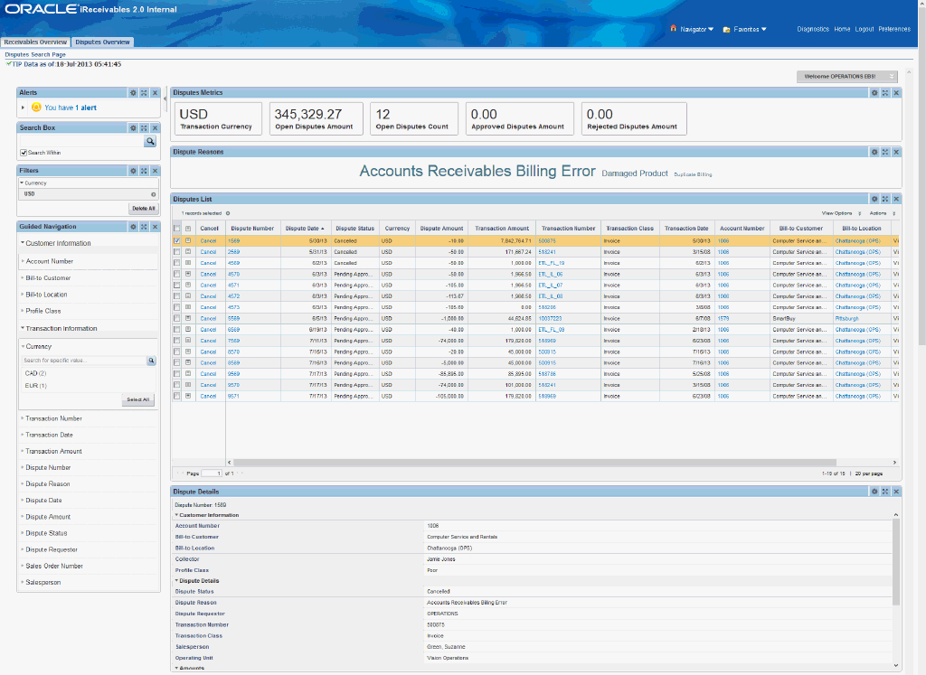Open the Actions menu in Disputes List
Screen dimensions: 926x675
pos(883,213)
